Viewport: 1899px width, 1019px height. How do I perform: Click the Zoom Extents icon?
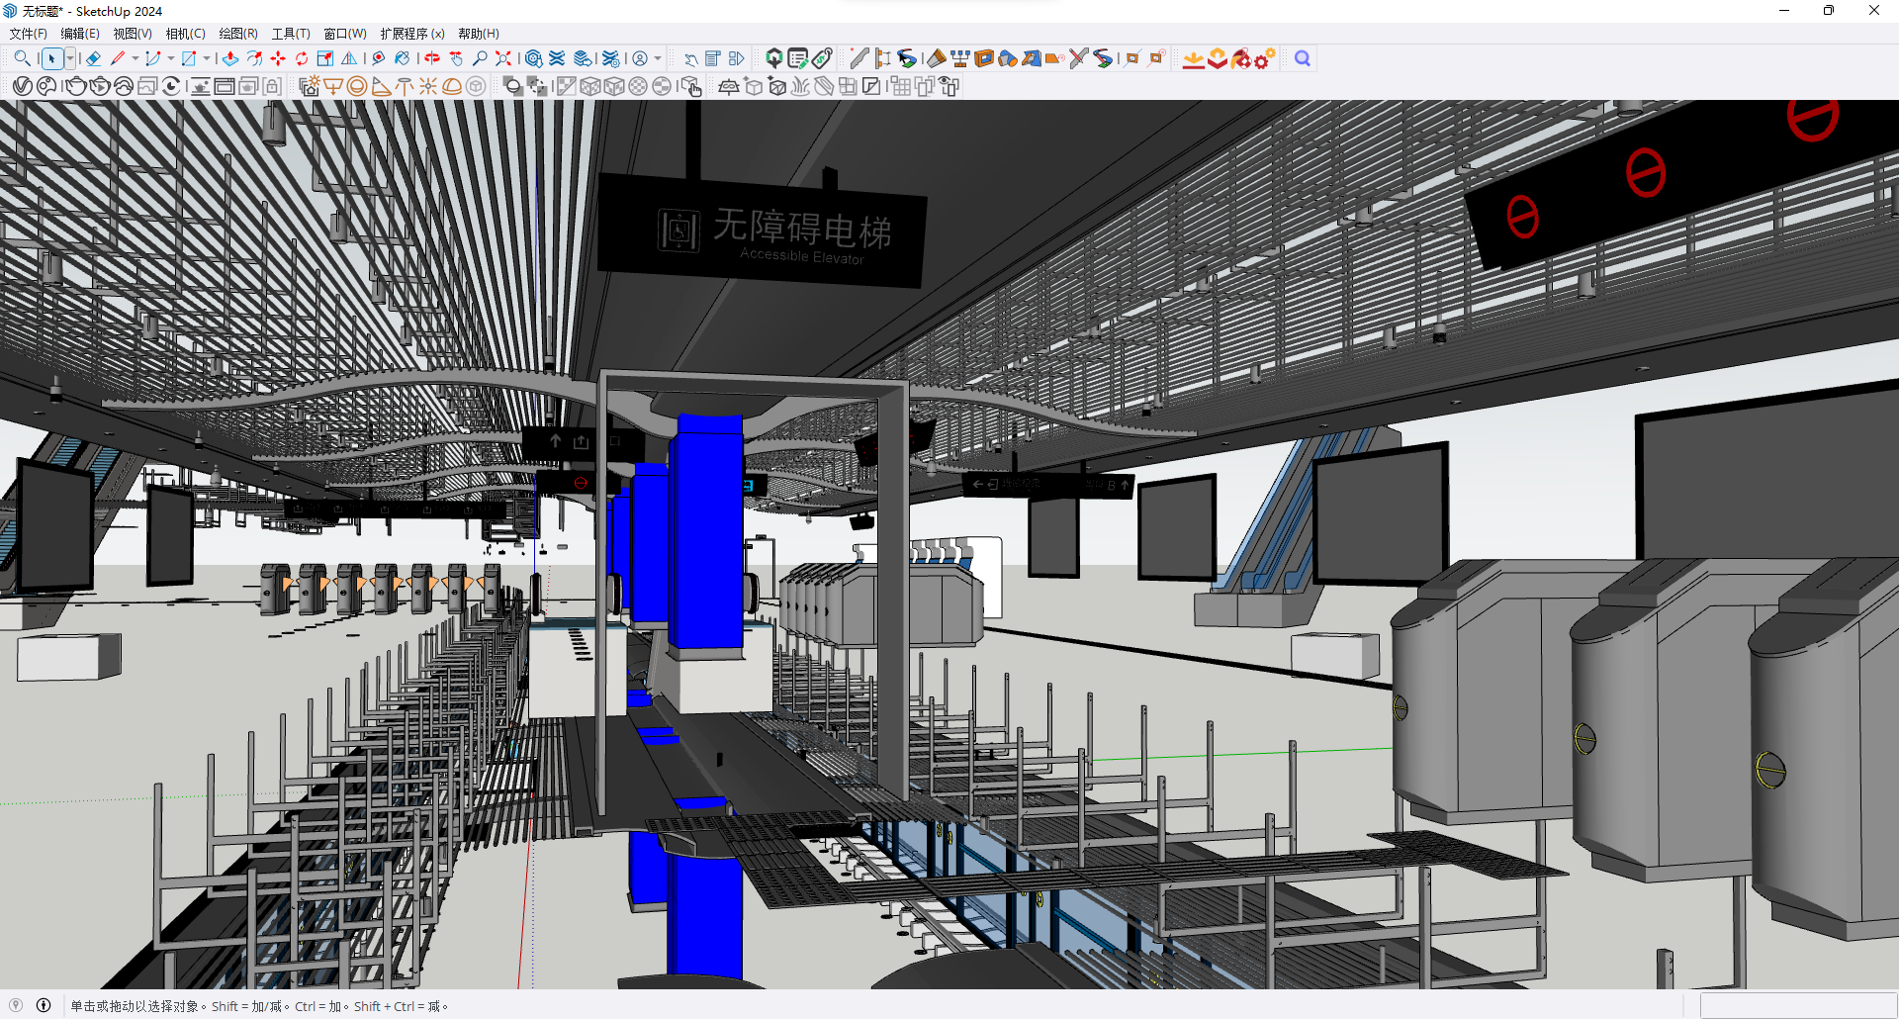click(503, 59)
